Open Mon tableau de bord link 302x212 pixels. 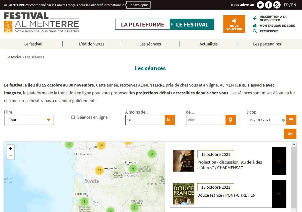coord(277,26)
